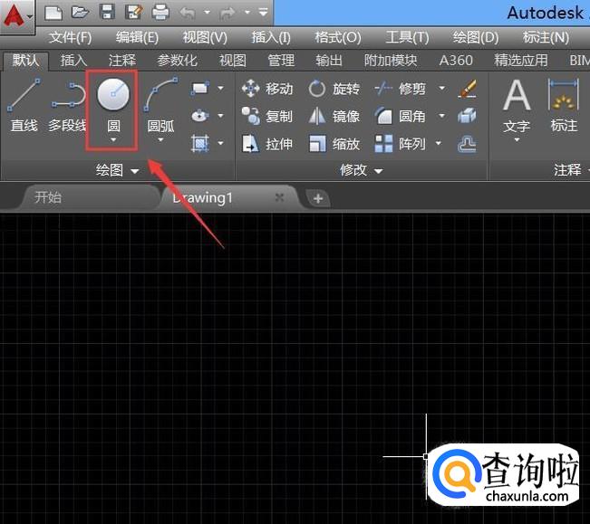Screen dimensions: 590x524
Task: Click the Offset icon in Modify panel
Action: tap(468, 144)
